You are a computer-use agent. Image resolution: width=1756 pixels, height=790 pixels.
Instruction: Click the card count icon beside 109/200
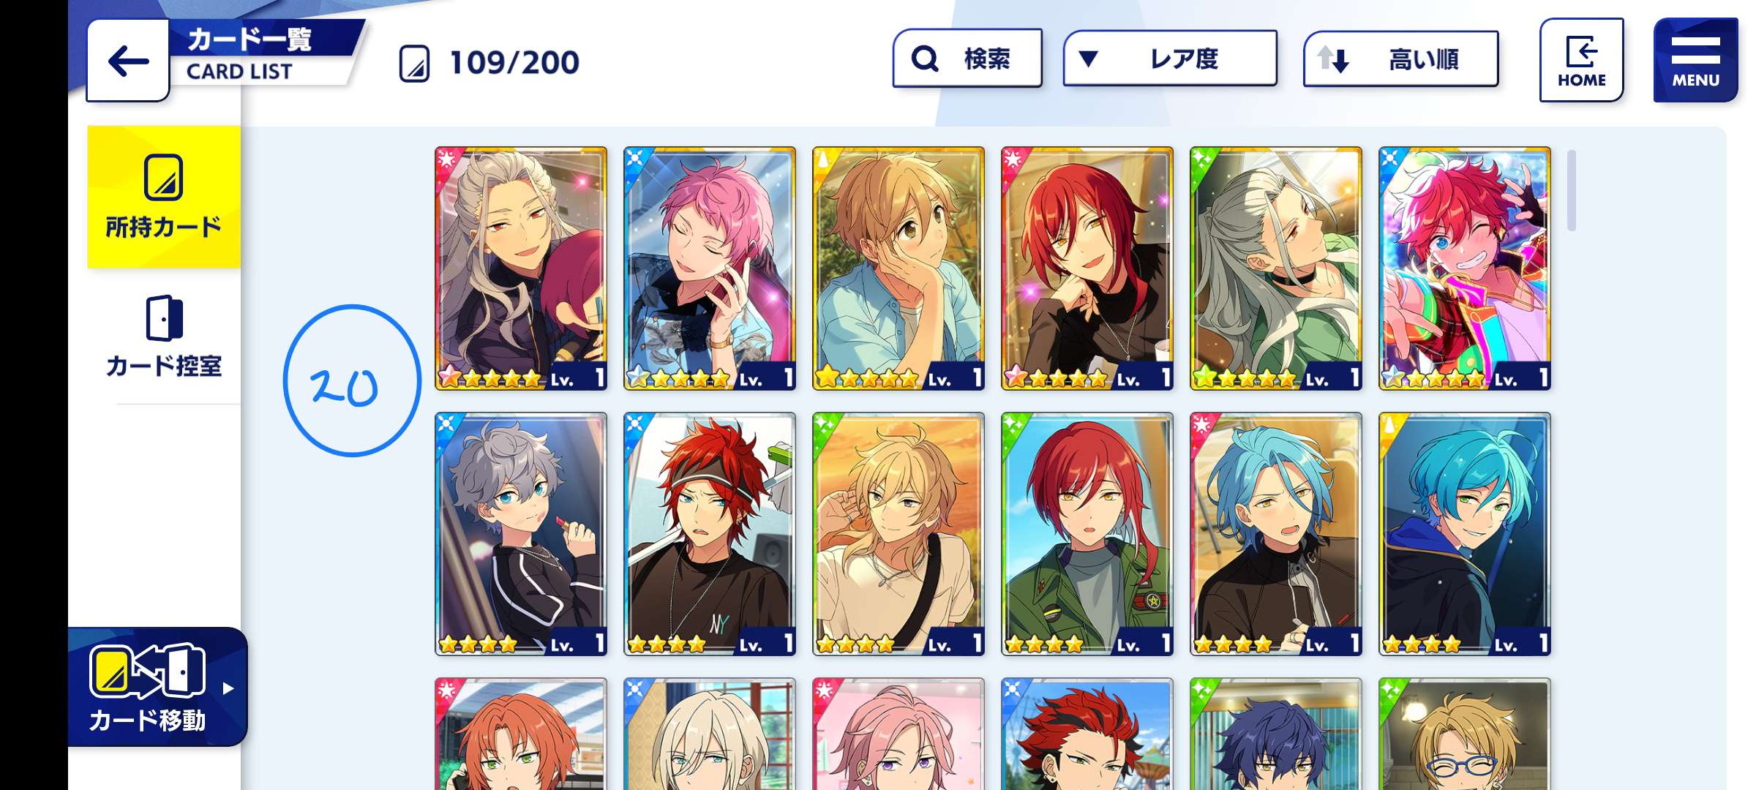[414, 64]
